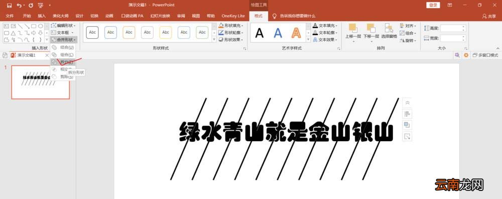Viewport: 502px width, 199px height.
Task: Open the Group (组合) arrange dropdown
Action: click(408, 33)
